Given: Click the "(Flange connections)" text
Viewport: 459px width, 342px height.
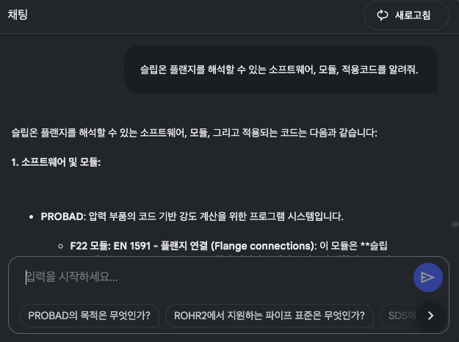Looking at the screenshot, I should point(263,246).
